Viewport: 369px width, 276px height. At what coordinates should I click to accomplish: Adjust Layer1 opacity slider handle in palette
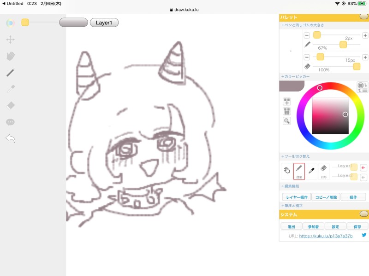pos(354,167)
